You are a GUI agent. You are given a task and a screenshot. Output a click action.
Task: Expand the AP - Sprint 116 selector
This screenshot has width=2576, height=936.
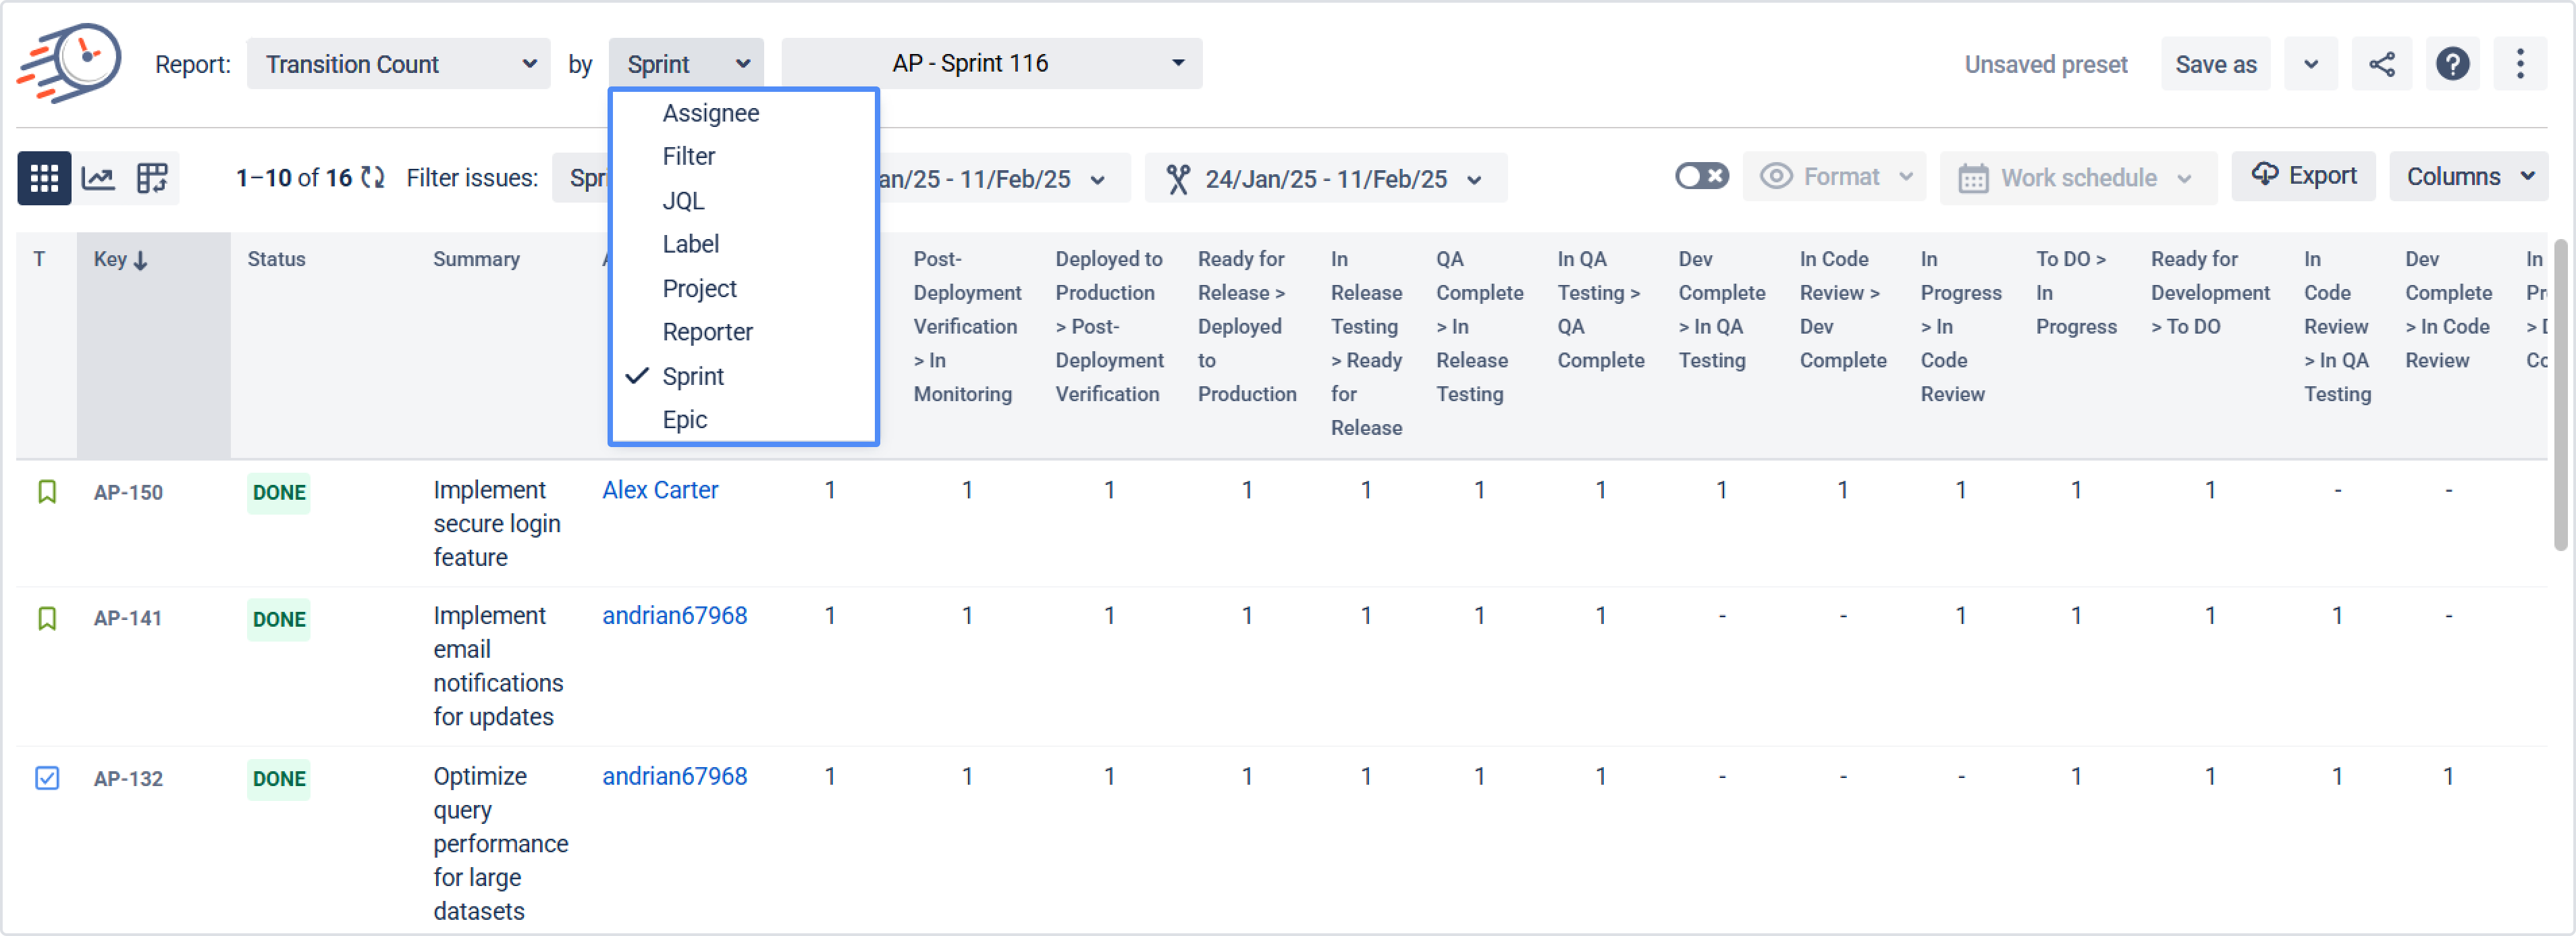tap(990, 64)
